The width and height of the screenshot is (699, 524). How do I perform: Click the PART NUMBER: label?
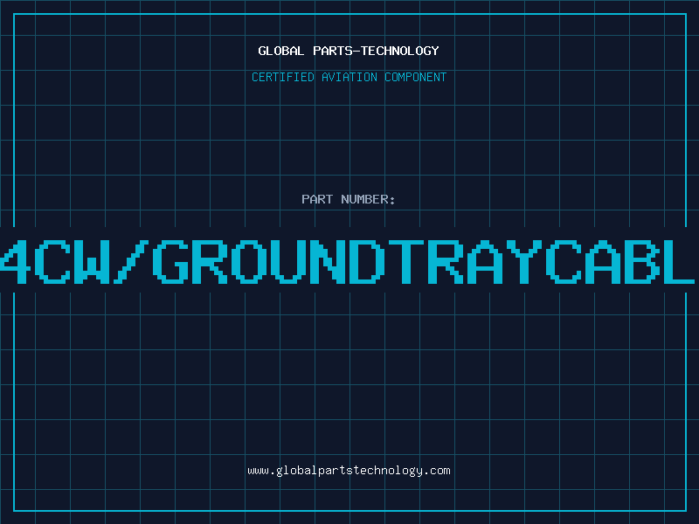pos(349,199)
